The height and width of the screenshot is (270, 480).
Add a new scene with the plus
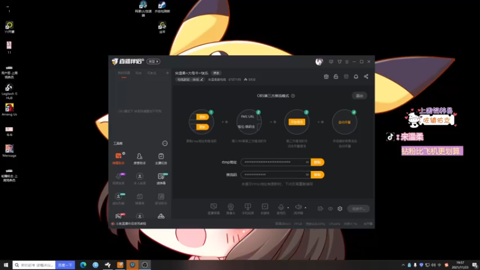167,73
